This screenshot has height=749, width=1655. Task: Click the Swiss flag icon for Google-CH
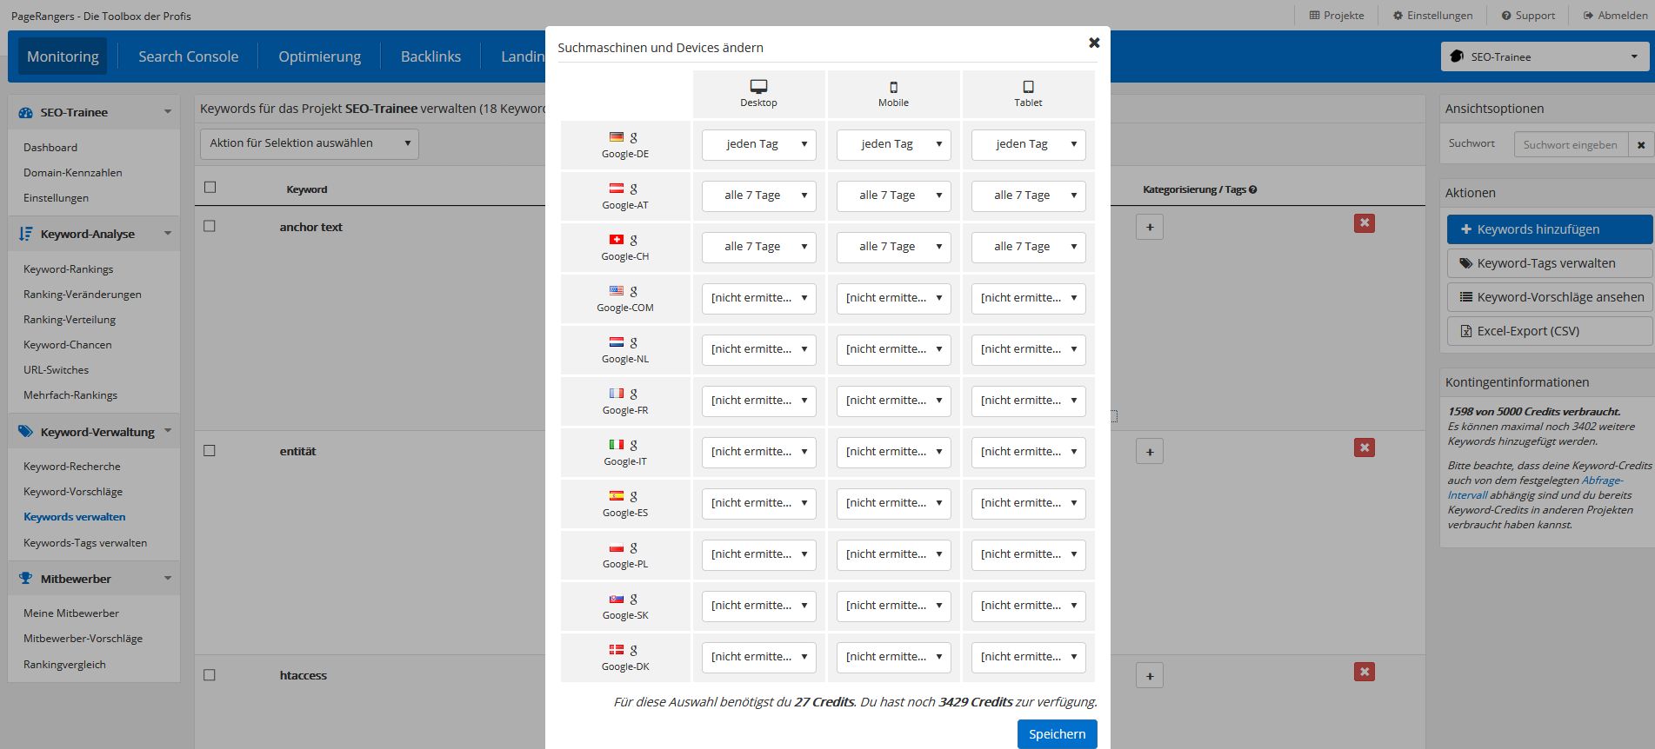617,240
